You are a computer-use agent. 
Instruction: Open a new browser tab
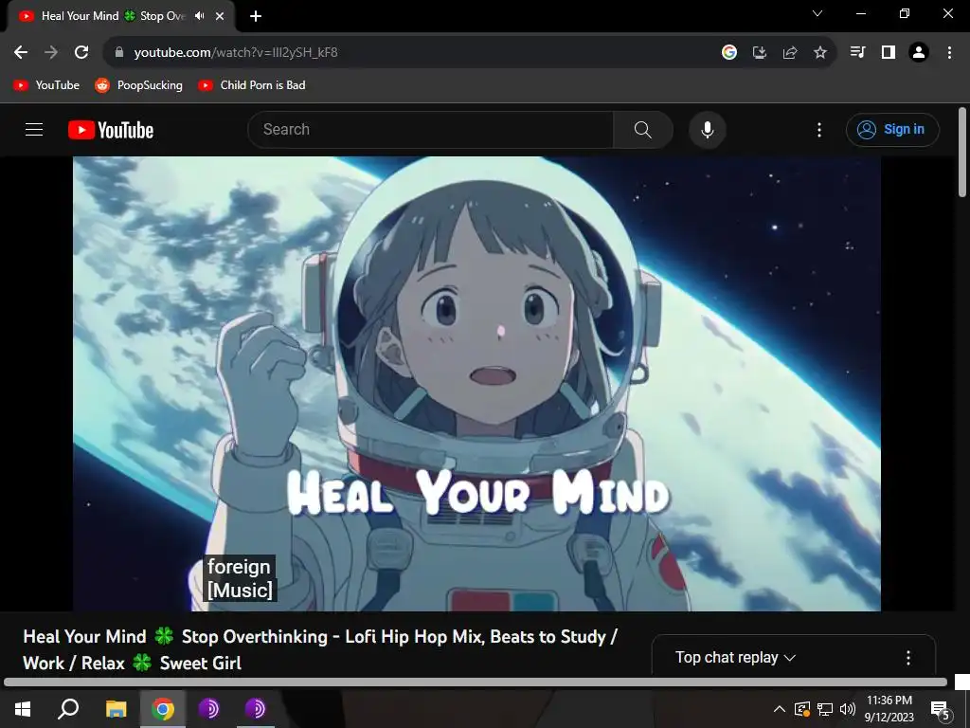[256, 16]
